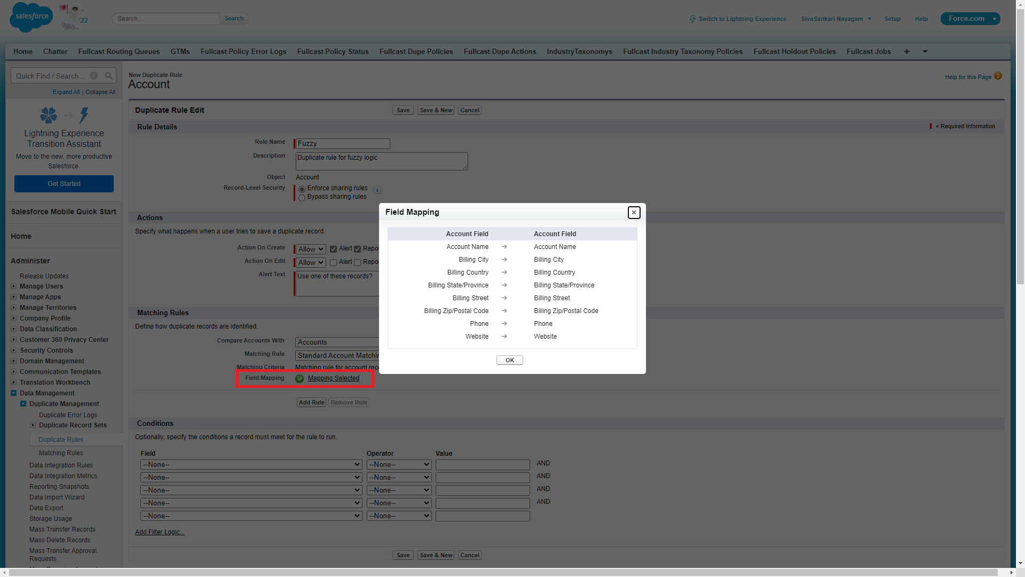The image size is (1025, 577).
Task: Open the first condition Field dropdown
Action: [x=251, y=465]
